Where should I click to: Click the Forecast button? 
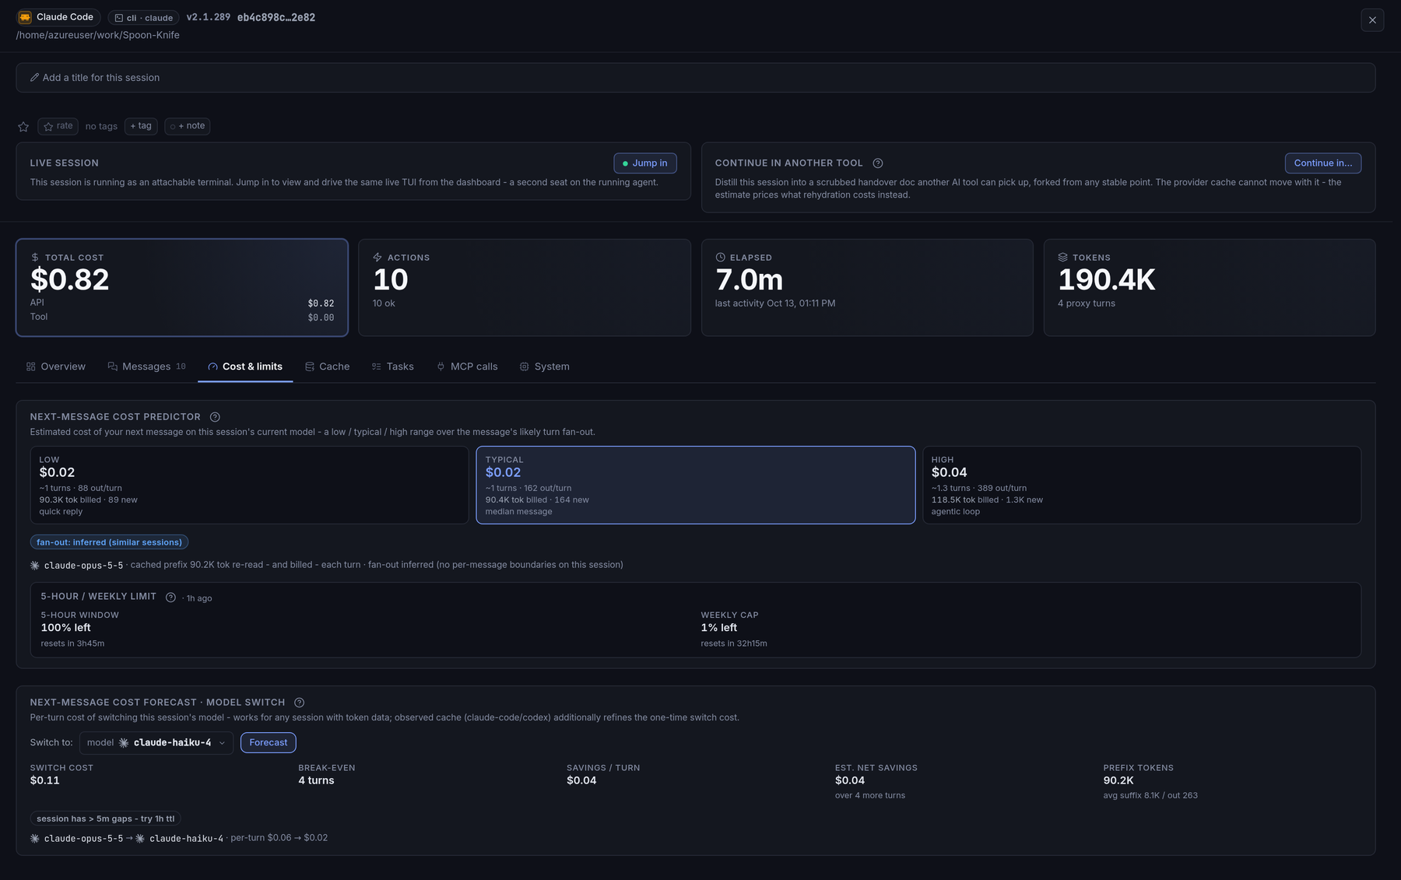click(x=269, y=743)
